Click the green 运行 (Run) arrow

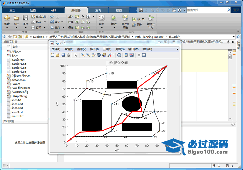[114, 18]
